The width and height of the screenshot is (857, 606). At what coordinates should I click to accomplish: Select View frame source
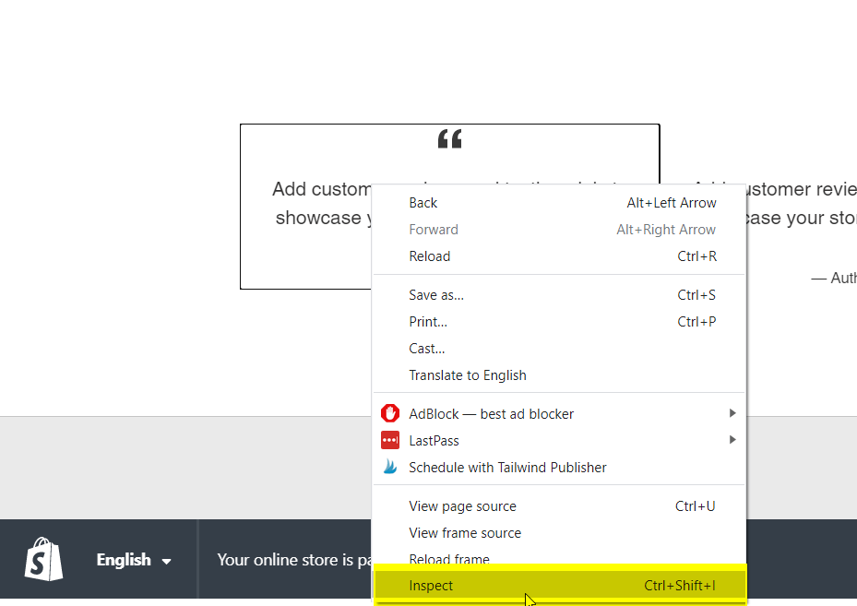point(465,533)
